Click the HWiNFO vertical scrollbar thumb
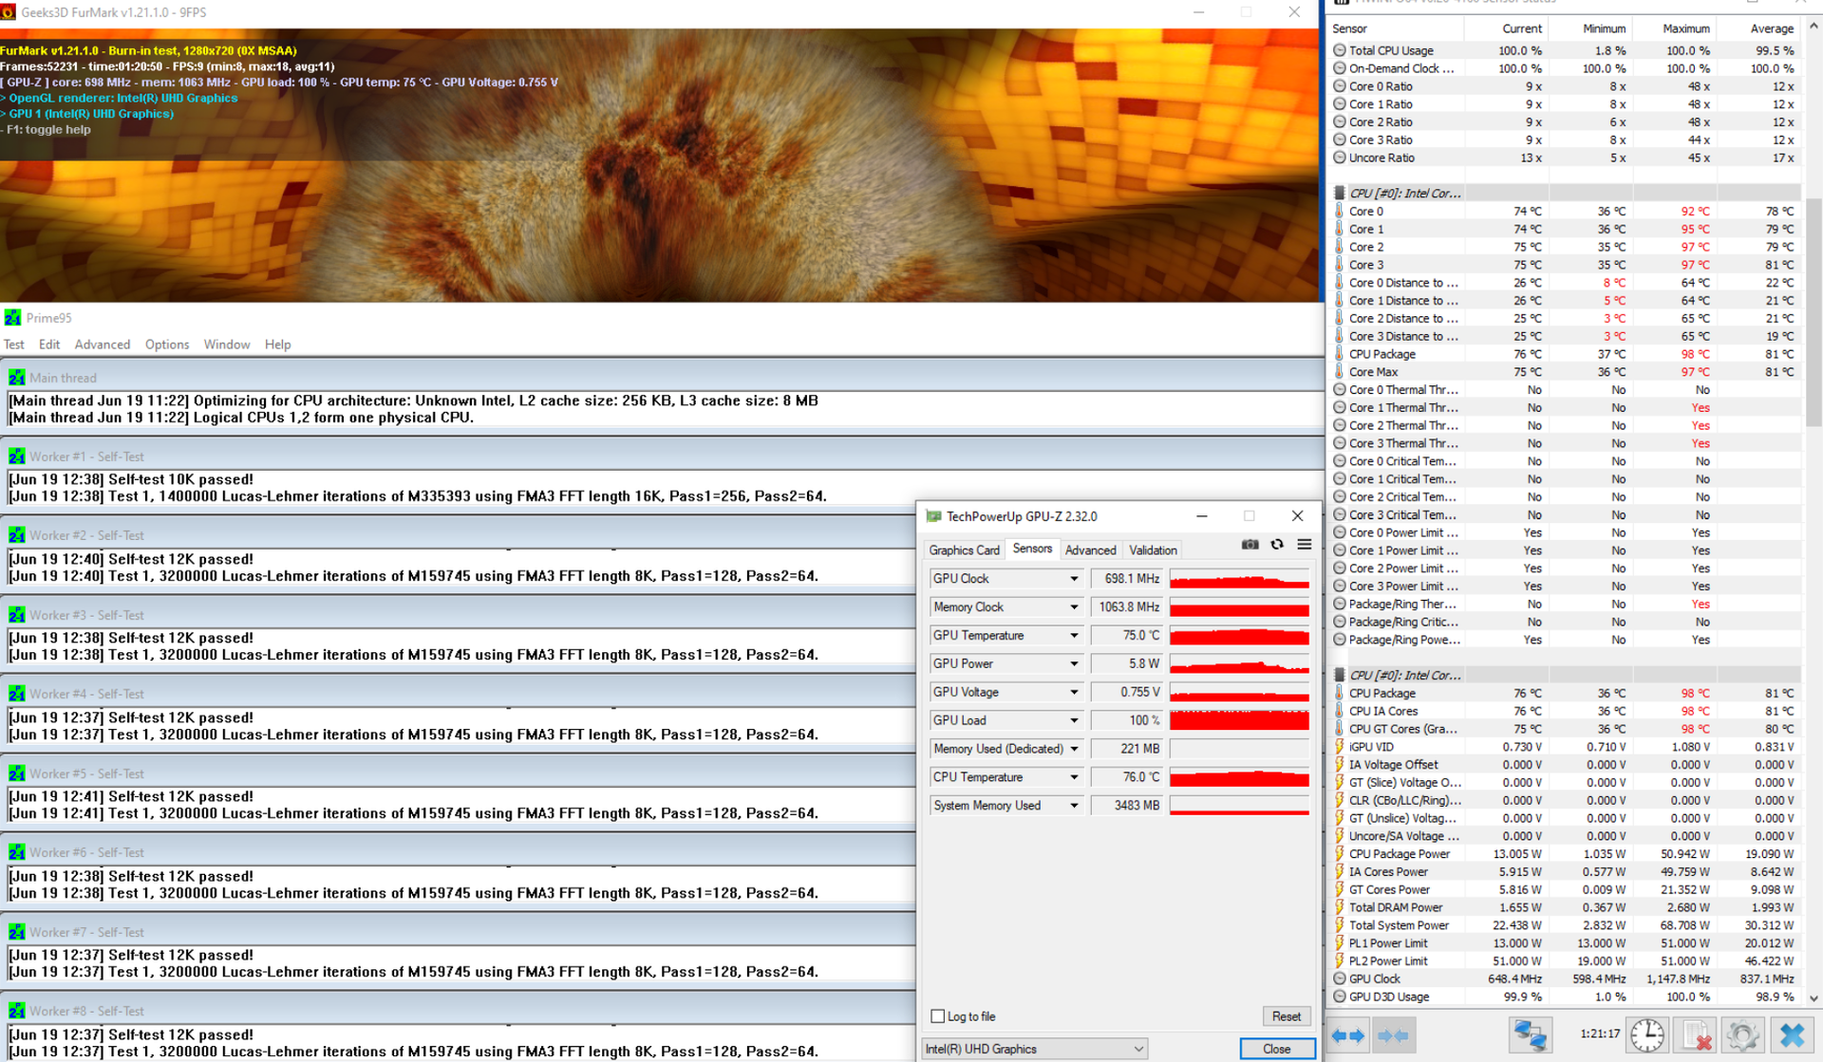1823x1062 pixels. click(1813, 313)
